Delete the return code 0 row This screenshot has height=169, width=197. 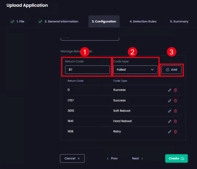[175, 90]
